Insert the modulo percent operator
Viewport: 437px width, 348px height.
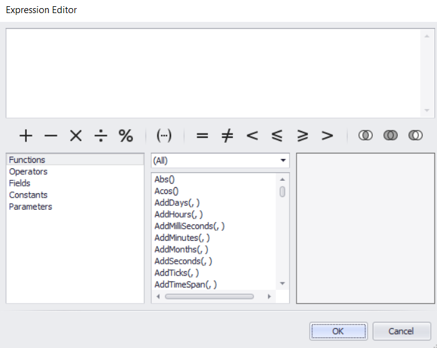pyautogui.click(x=126, y=135)
